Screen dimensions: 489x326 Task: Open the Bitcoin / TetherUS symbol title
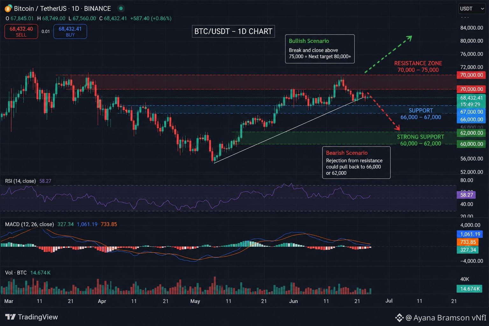62,9
